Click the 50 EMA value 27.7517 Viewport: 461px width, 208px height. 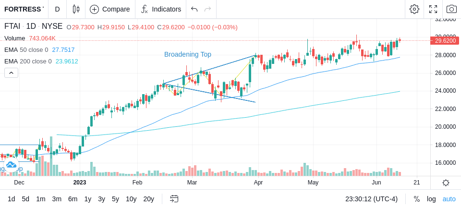[x=63, y=50]
